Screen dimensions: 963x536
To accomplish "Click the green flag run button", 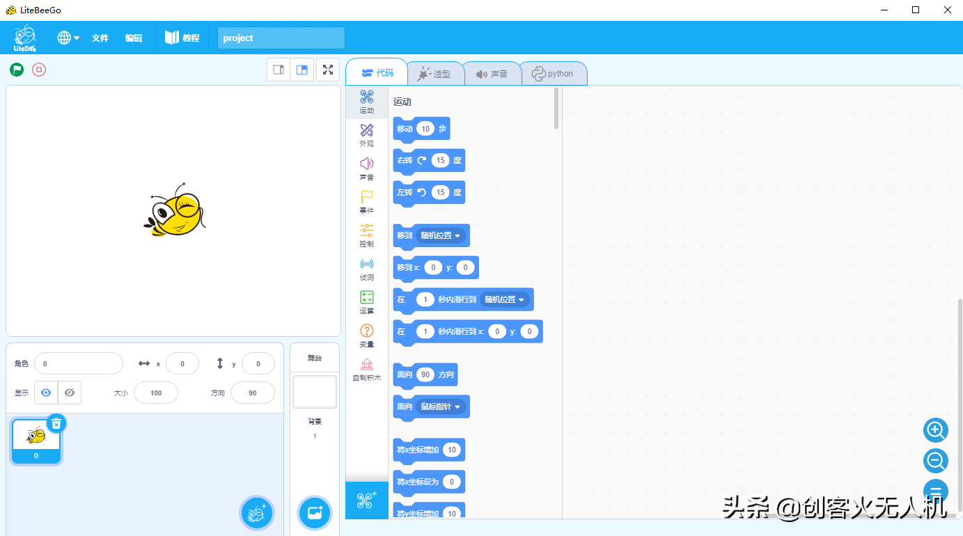I will point(17,70).
